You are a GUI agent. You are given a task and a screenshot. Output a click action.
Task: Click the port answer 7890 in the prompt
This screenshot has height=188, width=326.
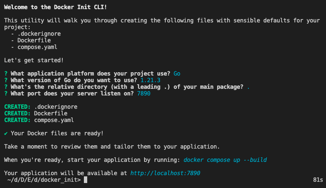[x=144, y=93]
